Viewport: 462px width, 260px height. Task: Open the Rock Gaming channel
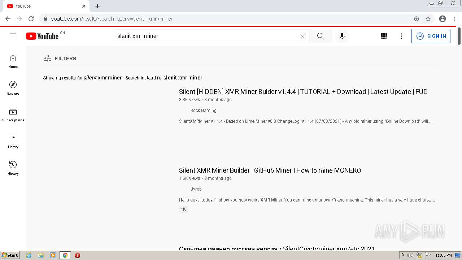(x=204, y=110)
